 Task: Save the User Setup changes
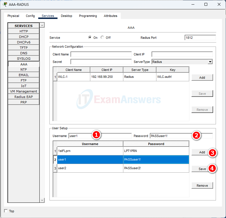(x=202, y=169)
